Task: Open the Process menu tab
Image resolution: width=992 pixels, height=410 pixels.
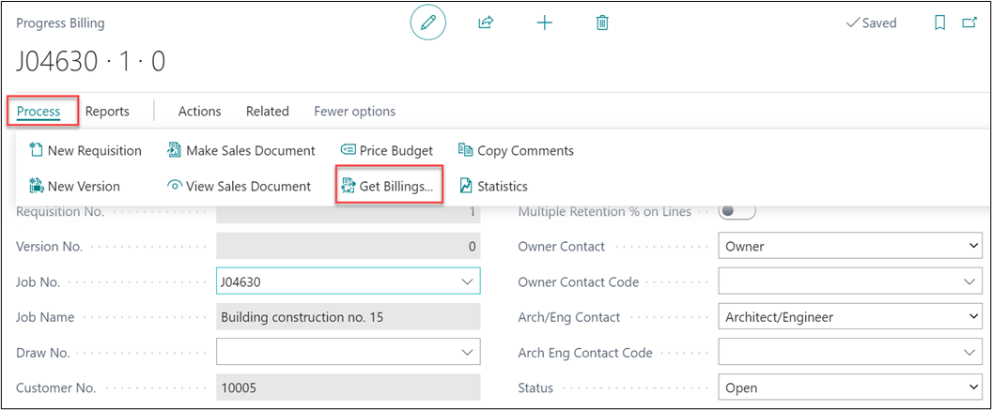Action: point(39,111)
